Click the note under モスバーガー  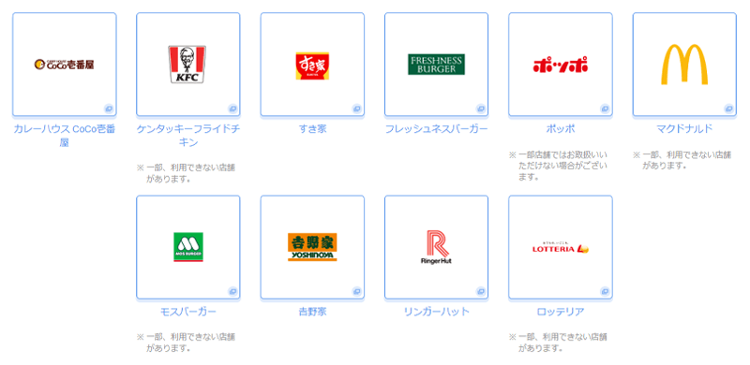pyautogui.click(x=187, y=343)
